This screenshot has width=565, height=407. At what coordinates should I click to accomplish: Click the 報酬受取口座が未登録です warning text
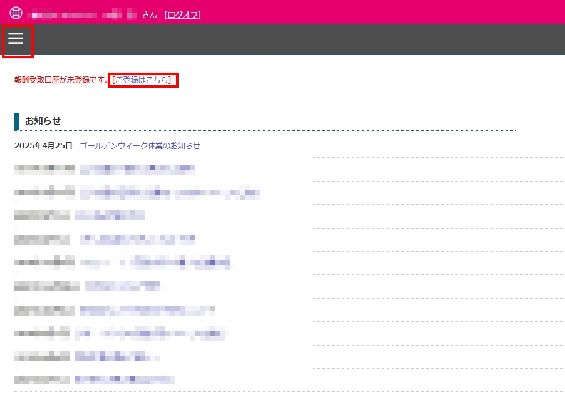click(61, 80)
